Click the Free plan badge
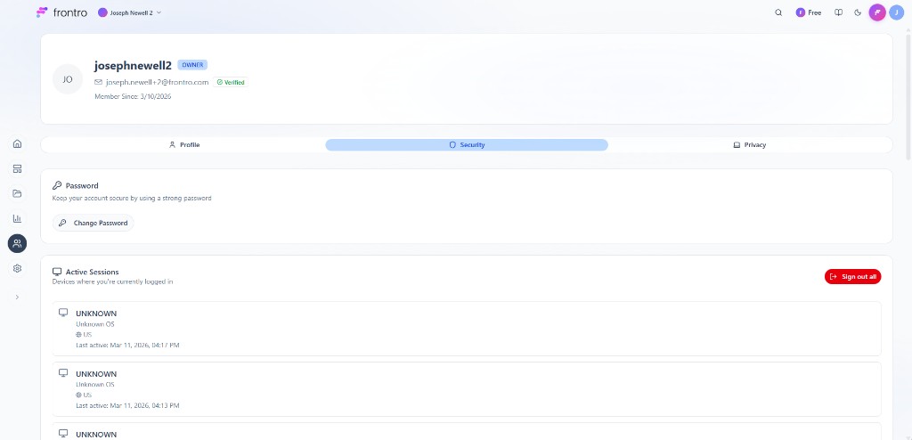Screen dimensions: 912x440 [x=809, y=12]
